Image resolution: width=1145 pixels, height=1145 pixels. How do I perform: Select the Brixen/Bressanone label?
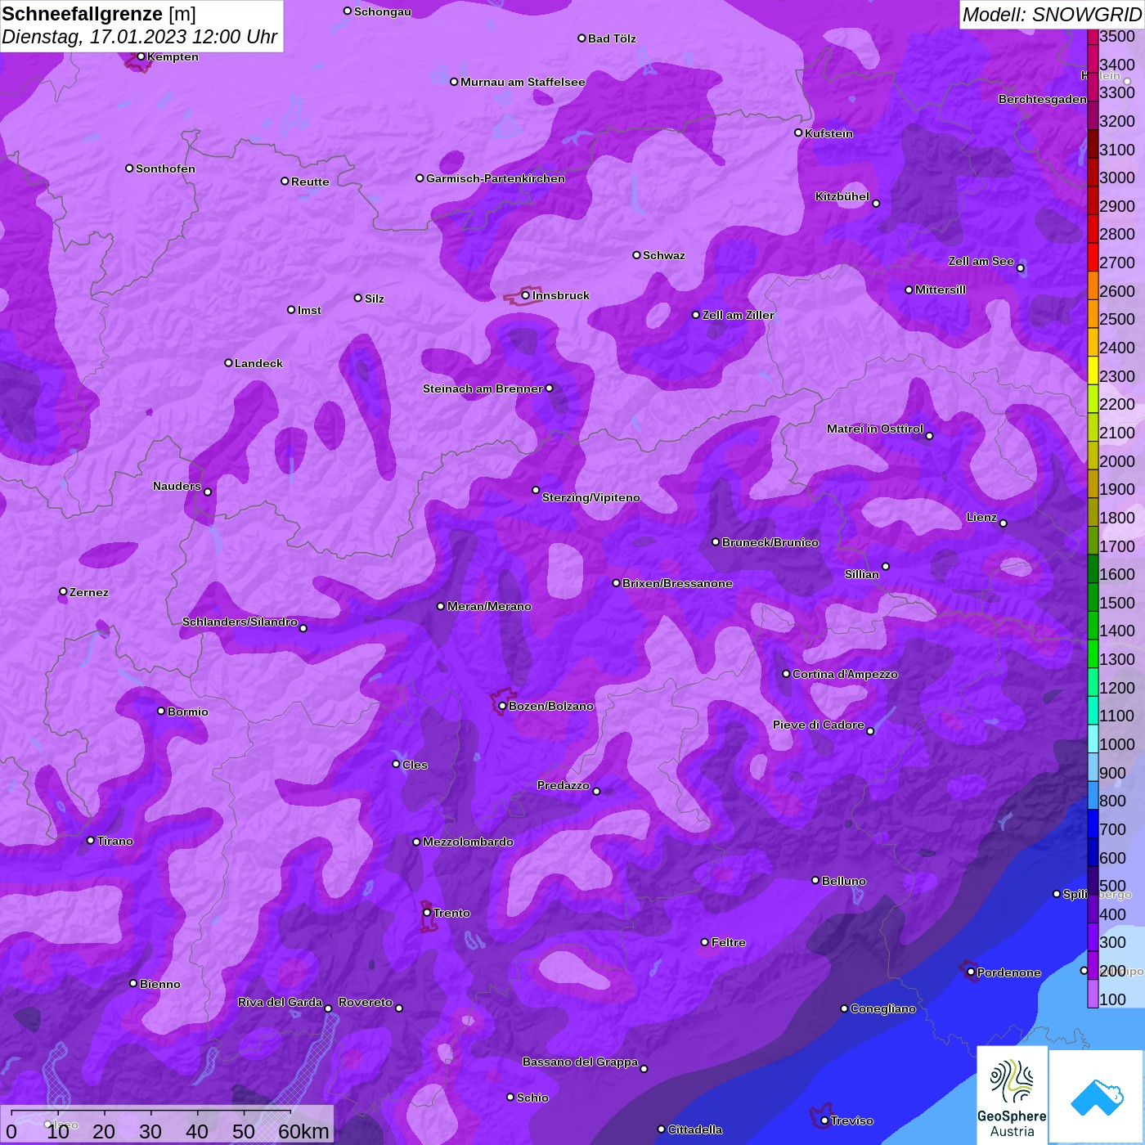pos(677,583)
